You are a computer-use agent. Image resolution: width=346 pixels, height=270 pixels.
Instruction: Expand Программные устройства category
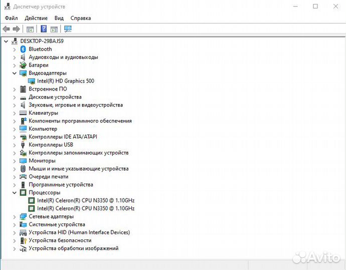click(15, 185)
